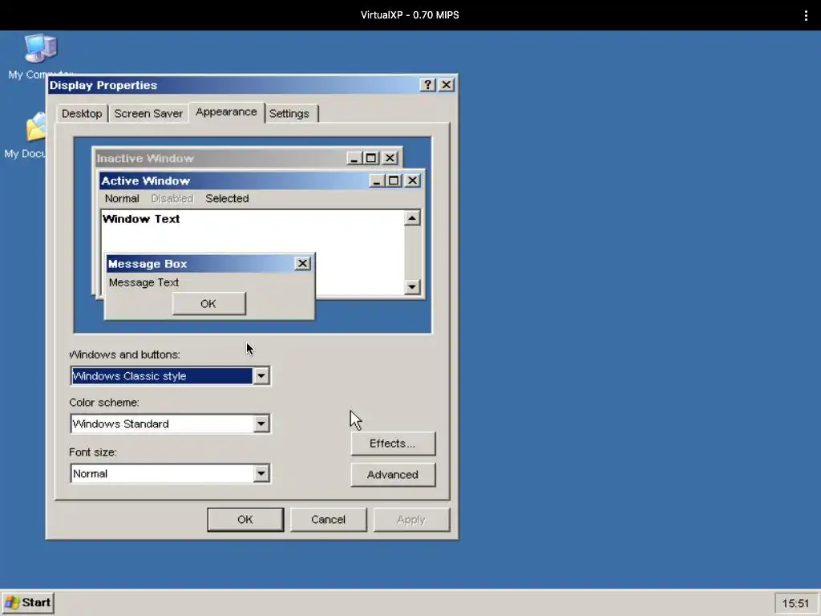Image resolution: width=821 pixels, height=616 pixels.
Task: Open Advanced appearance settings
Action: click(x=393, y=475)
